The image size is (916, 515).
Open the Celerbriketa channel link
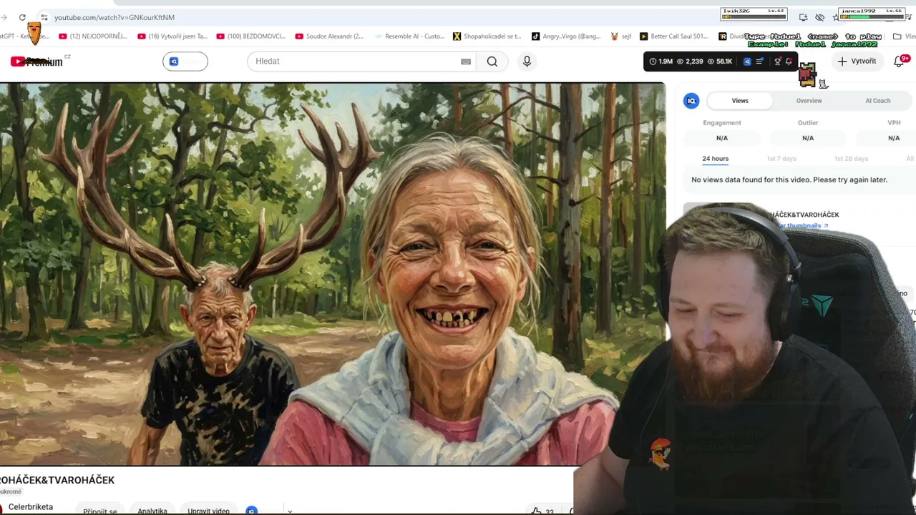[x=31, y=507]
